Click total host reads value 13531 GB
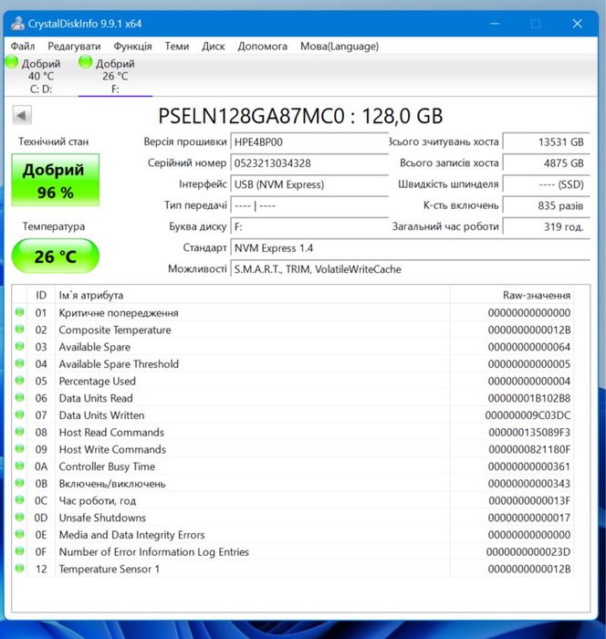The width and height of the screenshot is (606, 639). tap(546, 141)
